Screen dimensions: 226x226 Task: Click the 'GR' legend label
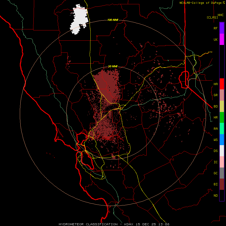coord(215,95)
